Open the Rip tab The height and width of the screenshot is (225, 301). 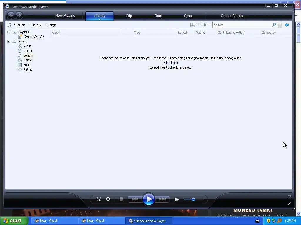129,16
